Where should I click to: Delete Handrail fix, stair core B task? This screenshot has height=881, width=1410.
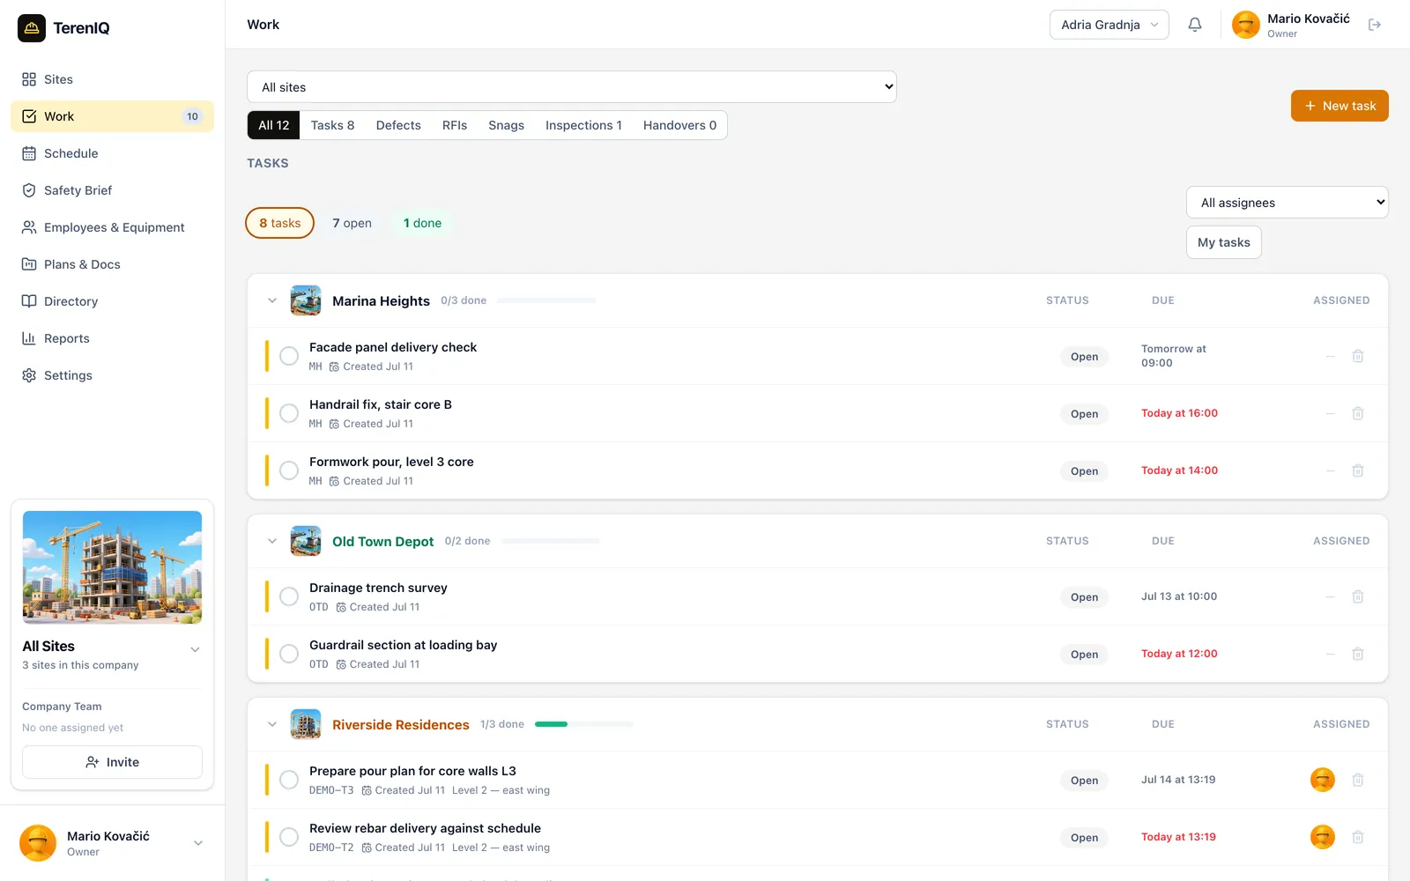1358,413
